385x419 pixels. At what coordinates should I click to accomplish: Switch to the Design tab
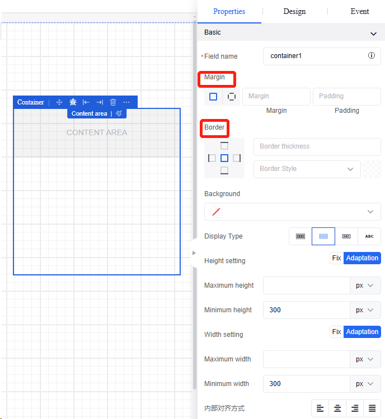(x=294, y=11)
